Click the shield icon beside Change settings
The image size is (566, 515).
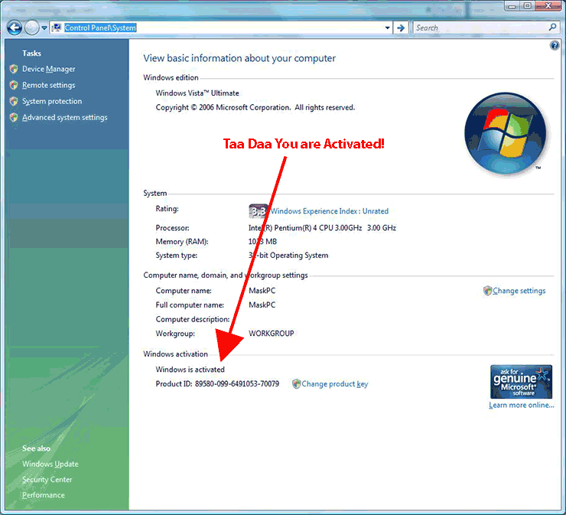click(488, 291)
